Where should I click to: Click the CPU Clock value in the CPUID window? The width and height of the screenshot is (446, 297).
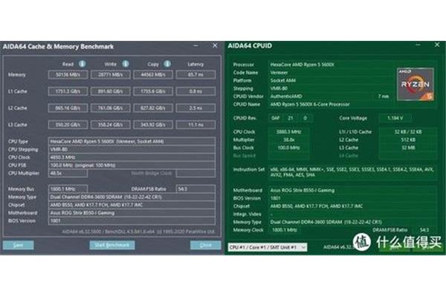pyautogui.click(x=288, y=132)
